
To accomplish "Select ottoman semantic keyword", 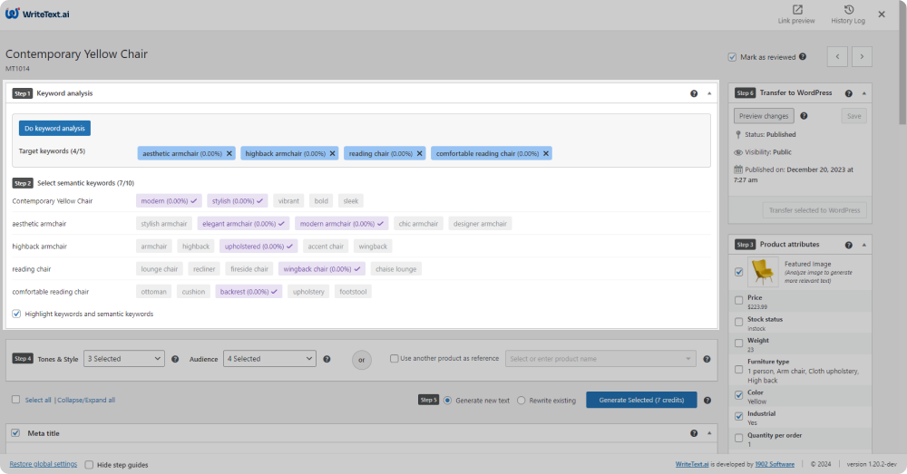I will [x=154, y=292].
